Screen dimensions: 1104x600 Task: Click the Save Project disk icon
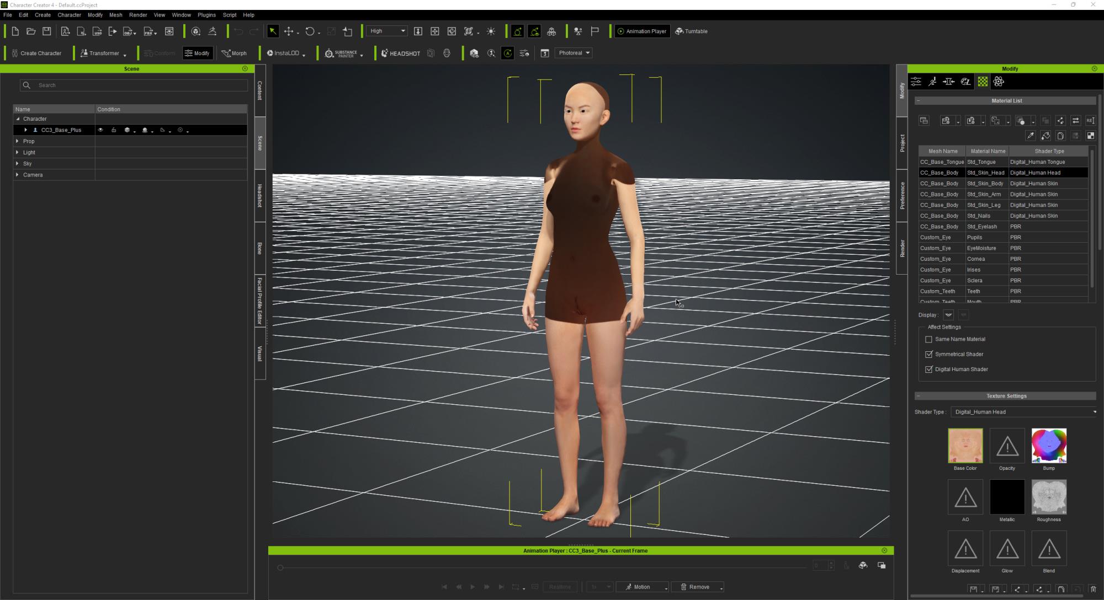point(47,31)
